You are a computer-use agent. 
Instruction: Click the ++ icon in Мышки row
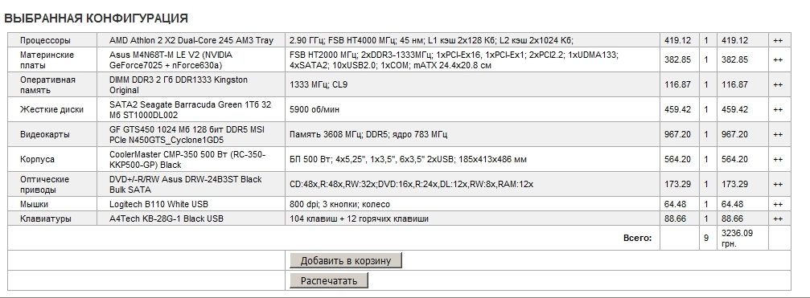(x=778, y=205)
